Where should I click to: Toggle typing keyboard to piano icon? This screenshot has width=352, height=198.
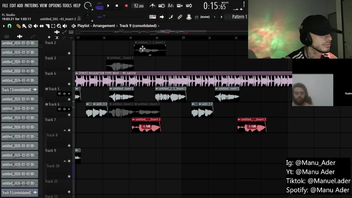(x=153, y=17)
